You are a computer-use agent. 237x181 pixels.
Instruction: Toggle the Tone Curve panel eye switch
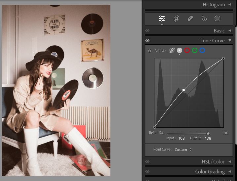click(x=147, y=41)
